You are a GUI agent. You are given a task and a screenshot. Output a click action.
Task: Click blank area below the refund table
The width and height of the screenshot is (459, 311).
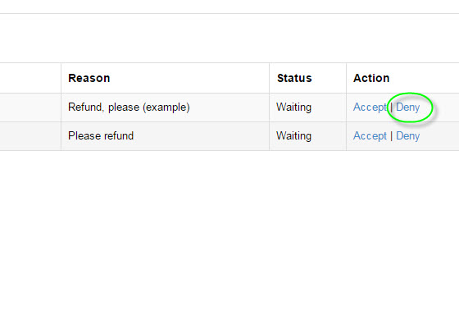(229, 231)
